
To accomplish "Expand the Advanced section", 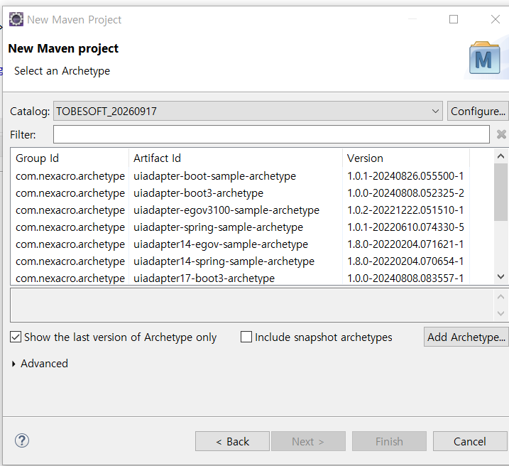I will click(13, 364).
